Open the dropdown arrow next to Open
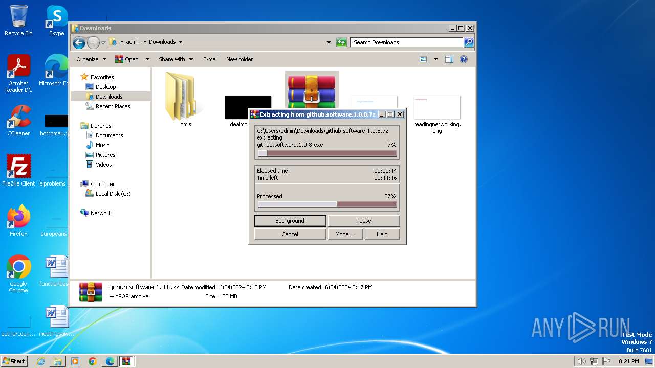Screen dimensions: 655x368 click(147, 59)
